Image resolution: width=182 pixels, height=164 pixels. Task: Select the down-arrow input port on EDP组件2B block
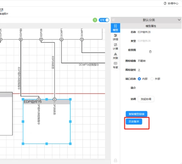point(39,99)
